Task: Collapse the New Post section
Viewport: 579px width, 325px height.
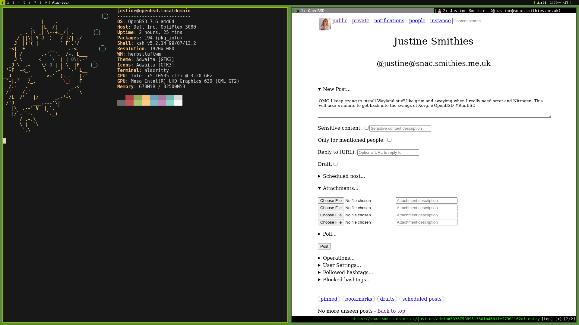Action: 334,89
